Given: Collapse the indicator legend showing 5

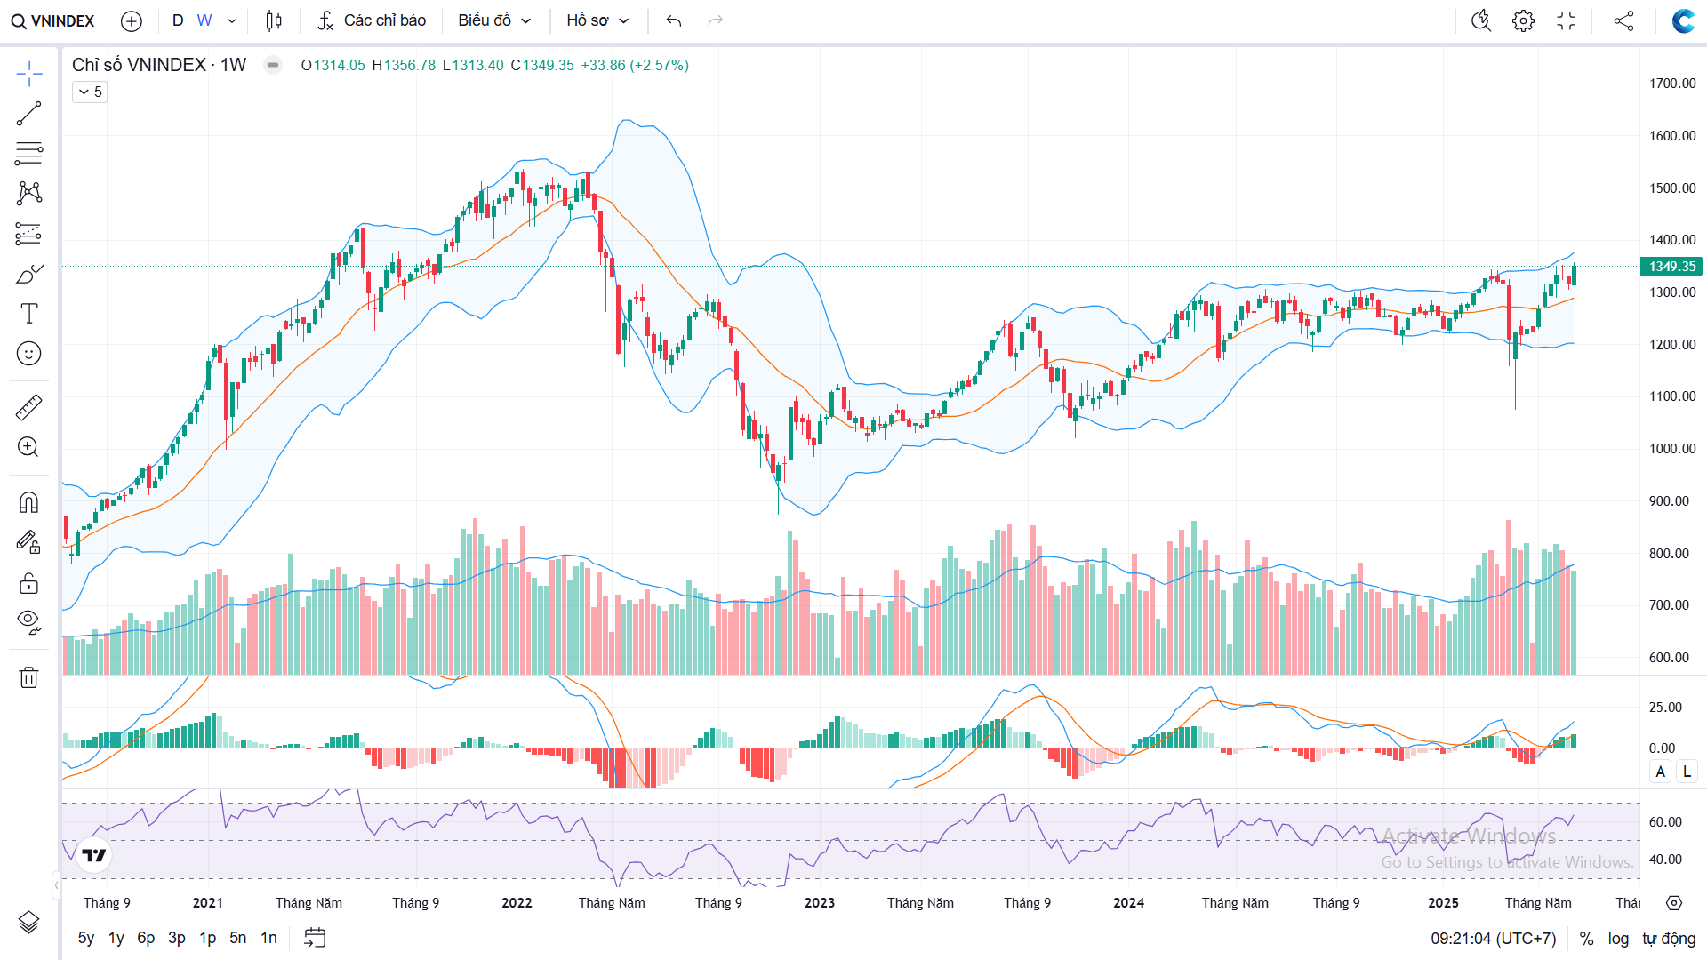Looking at the screenshot, I should point(90,92).
